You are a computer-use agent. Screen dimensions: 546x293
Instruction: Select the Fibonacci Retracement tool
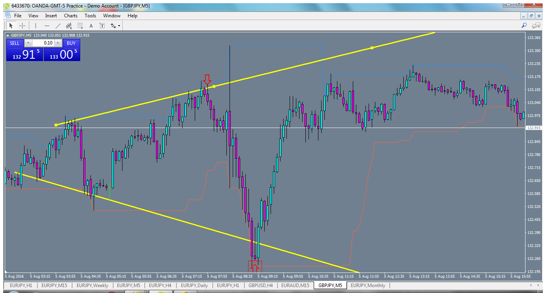(79, 25)
